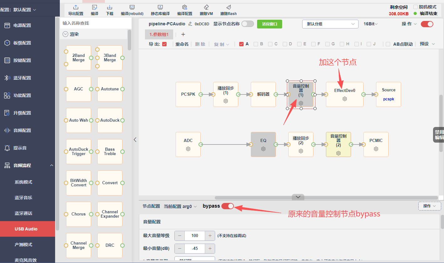Viewport: 444px width, 263px height.
Task: Open the gear settings on 播放同步(1) node
Action: coord(226,101)
